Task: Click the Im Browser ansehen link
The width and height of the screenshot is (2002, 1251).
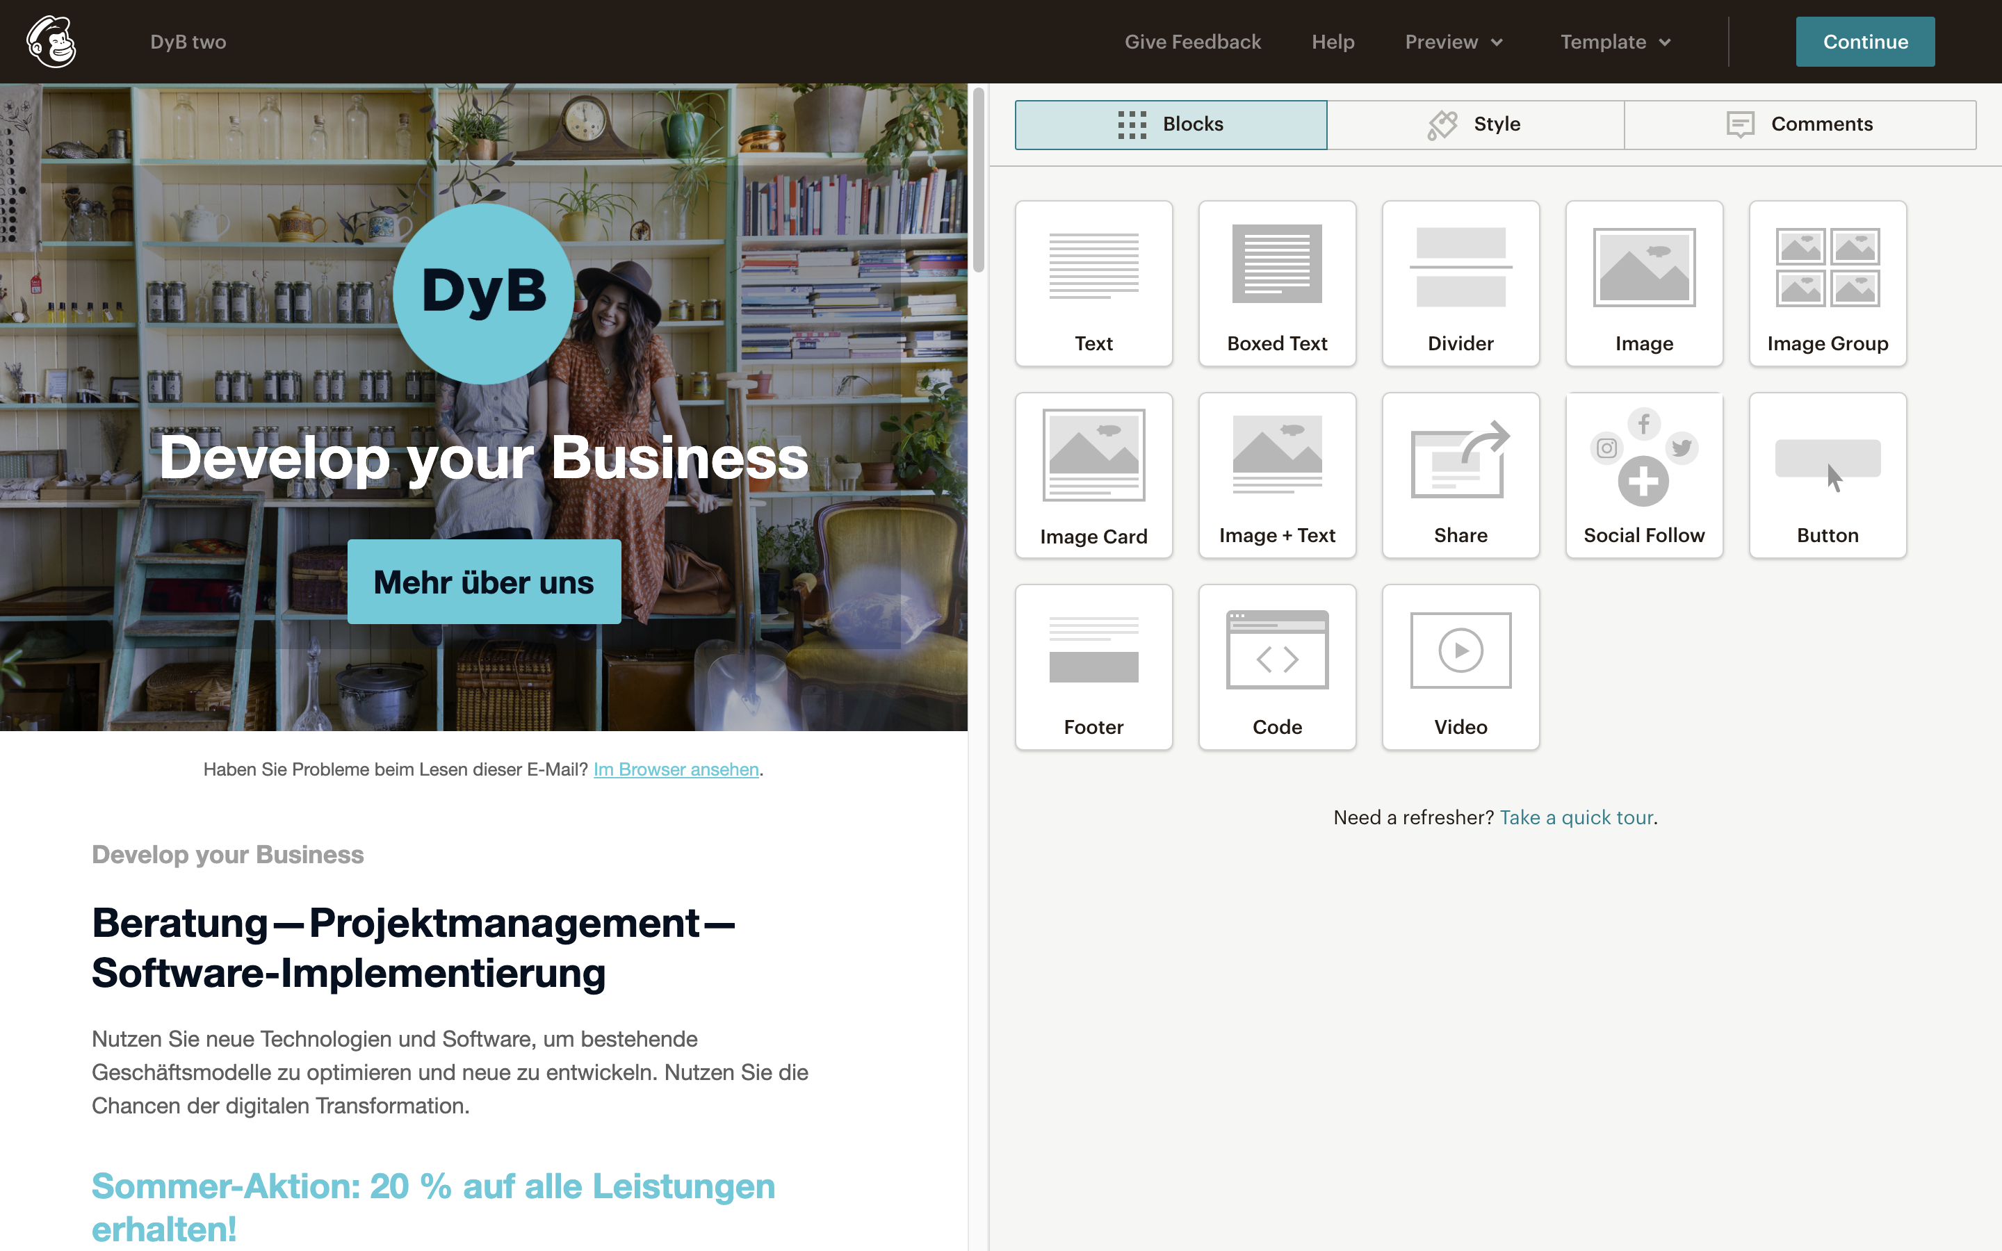Action: (x=674, y=768)
